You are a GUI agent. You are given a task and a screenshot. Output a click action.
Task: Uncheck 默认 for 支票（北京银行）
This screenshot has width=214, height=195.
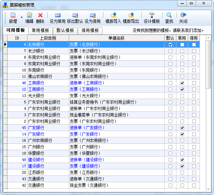click(x=170, y=44)
